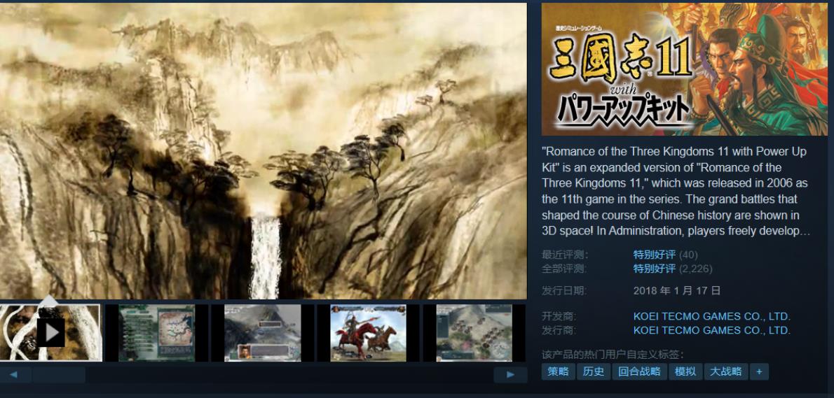This screenshot has height=398, width=834.
Task: Select the 策略 tag
Action: [558, 371]
